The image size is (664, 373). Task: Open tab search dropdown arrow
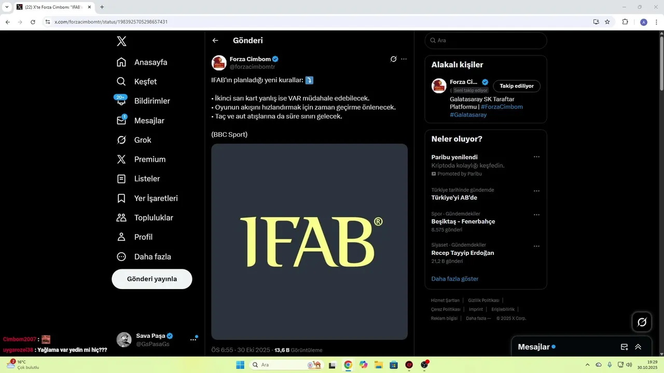pyautogui.click(x=7, y=7)
